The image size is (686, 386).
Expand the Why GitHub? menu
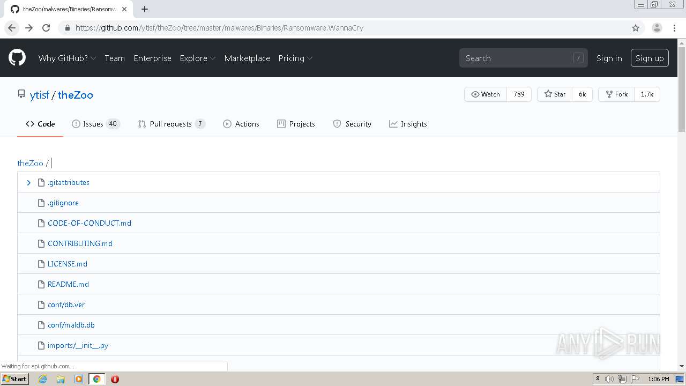click(x=67, y=58)
